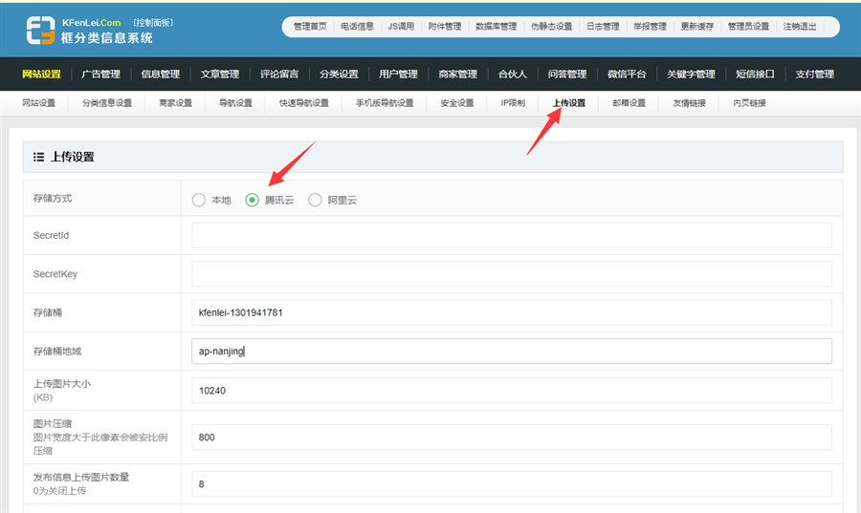This screenshot has width=861, height=513.
Task: Open the 广告管理 main menu
Action: click(x=100, y=75)
